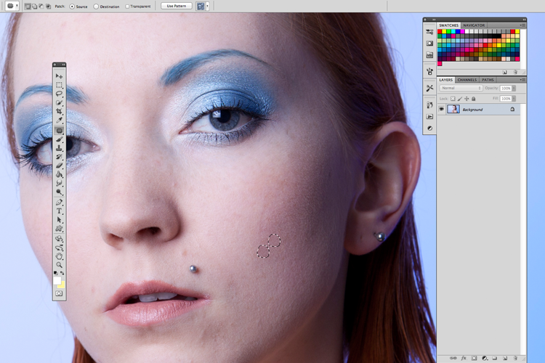Select the Zoom tool in toolbox
This screenshot has width=545, height=363.
click(x=59, y=265)
